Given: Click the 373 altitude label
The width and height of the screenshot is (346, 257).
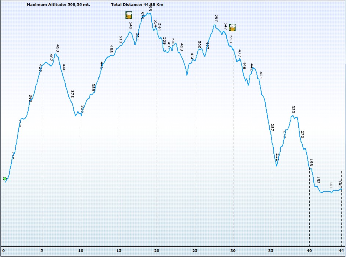Looking at the screenshot, I should coord(72,94).
